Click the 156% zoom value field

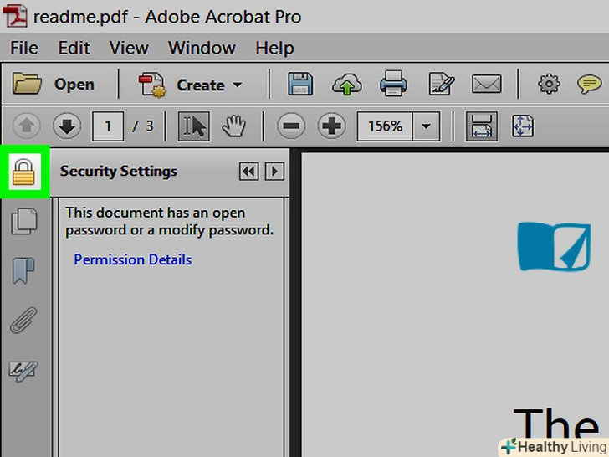point(385,126)
